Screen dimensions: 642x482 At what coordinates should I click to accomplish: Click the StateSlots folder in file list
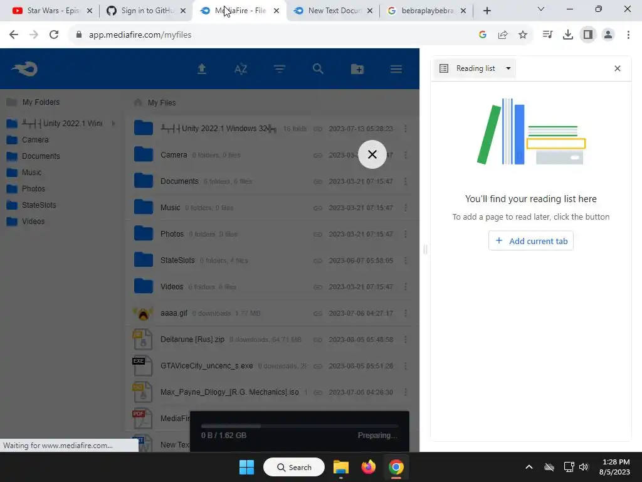click(177, 260)
